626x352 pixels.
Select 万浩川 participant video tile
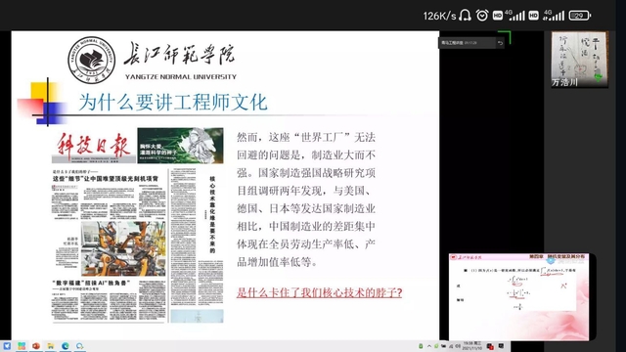580,60
